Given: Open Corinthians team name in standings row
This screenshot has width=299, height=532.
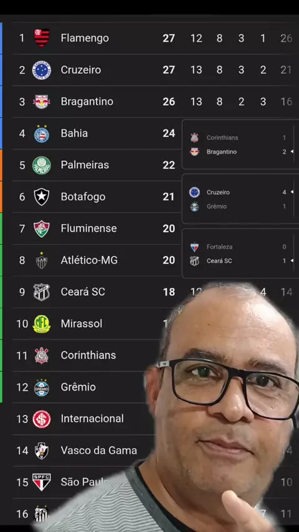Looking at the screenshot, I should [88, 355].
